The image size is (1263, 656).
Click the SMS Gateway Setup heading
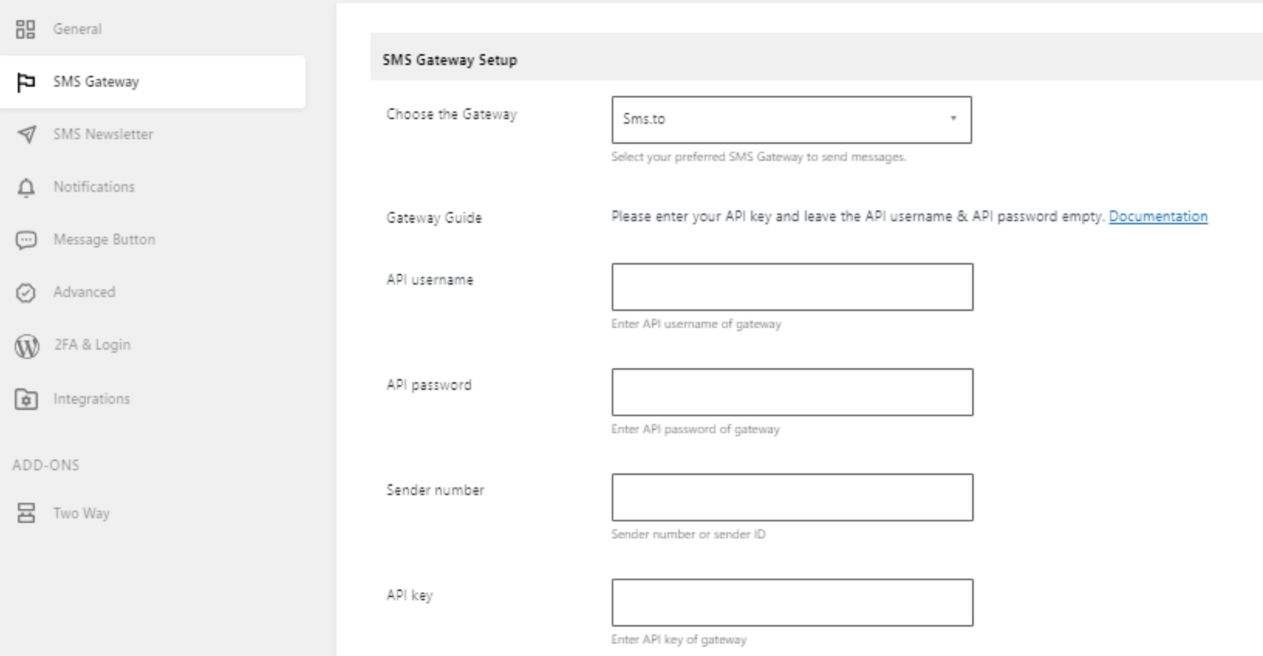tap(449, 60)
